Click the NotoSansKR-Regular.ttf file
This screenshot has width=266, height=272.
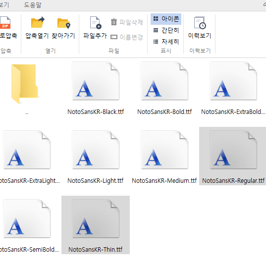click(233, 156)
